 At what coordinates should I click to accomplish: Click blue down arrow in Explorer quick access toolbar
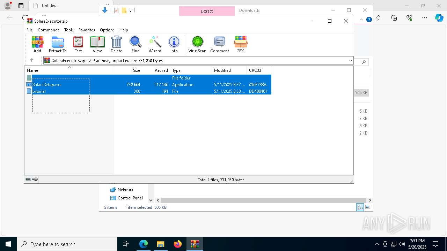(x=105, y=10)
